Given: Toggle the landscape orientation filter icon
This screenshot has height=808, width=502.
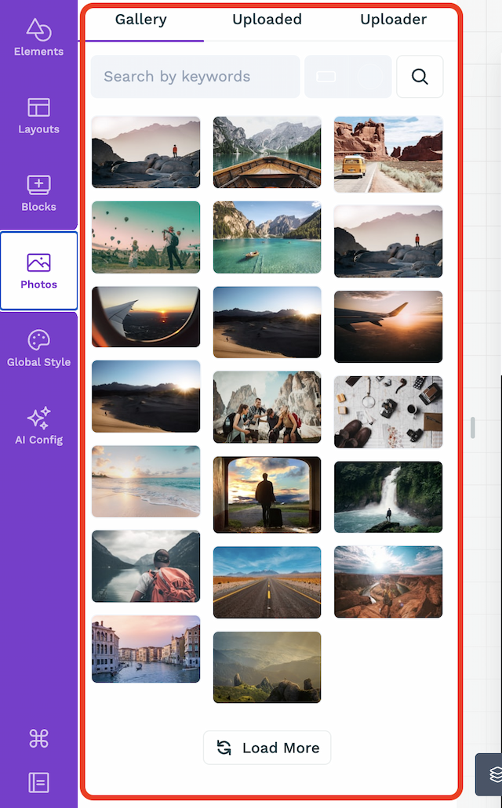Looking at the screenshot, I should pos(326,76).
